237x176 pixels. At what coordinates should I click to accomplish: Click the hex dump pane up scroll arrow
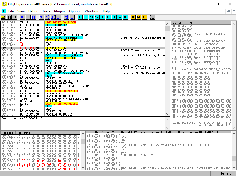pos(83,133)
